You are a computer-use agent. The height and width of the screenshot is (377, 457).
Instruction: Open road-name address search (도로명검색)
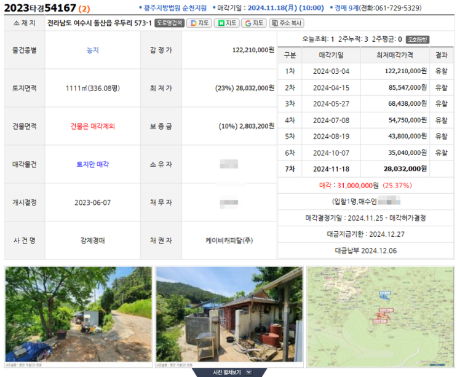[x=169, y=23]
